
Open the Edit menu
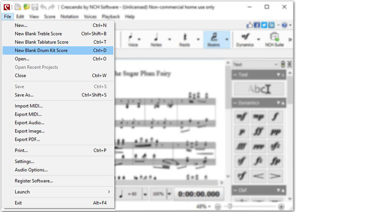(20, 17)
